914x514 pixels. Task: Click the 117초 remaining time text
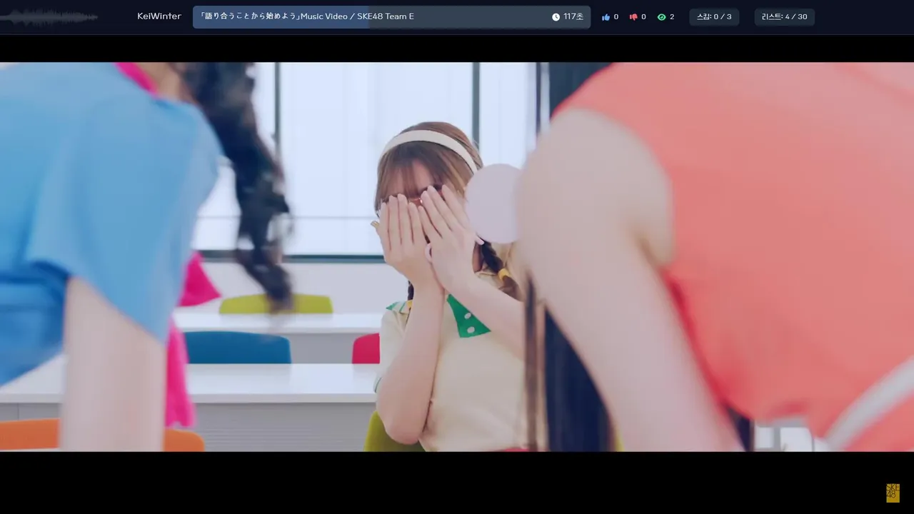tap(573, 17)
